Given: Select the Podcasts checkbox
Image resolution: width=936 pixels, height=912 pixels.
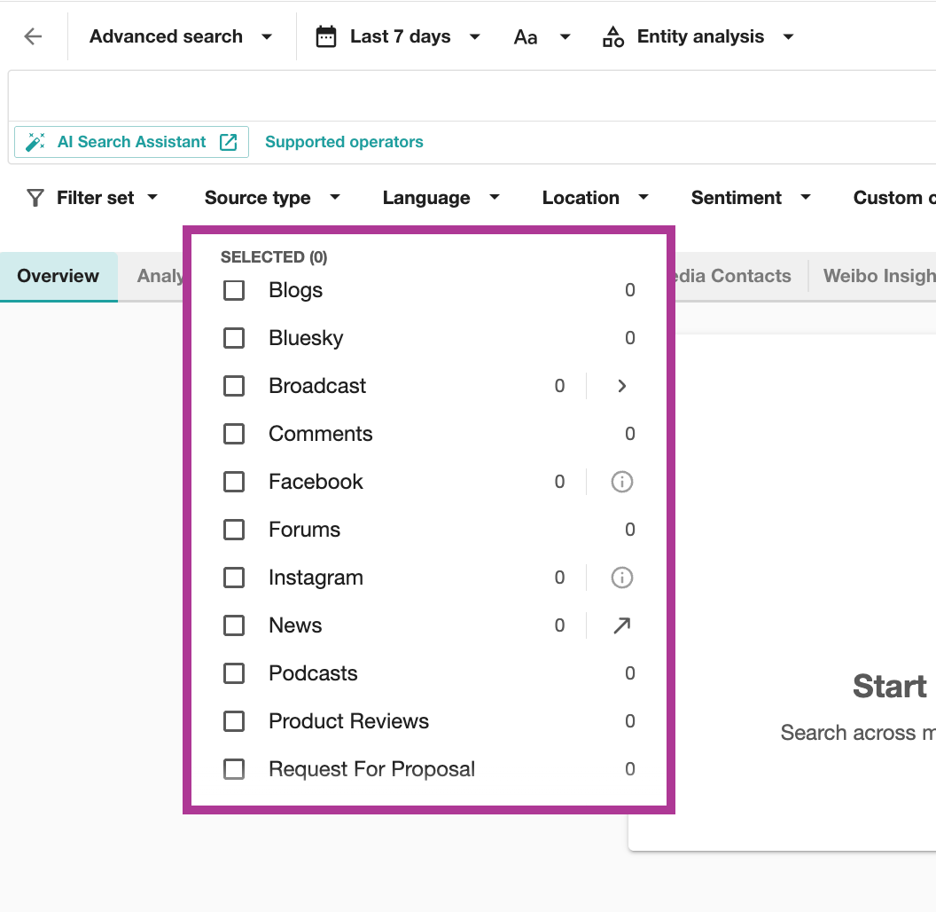Looking at the screenshot, I should 234,673.
